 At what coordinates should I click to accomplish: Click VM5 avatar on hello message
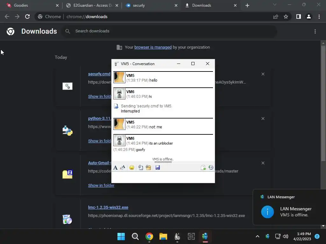[119, 78]
